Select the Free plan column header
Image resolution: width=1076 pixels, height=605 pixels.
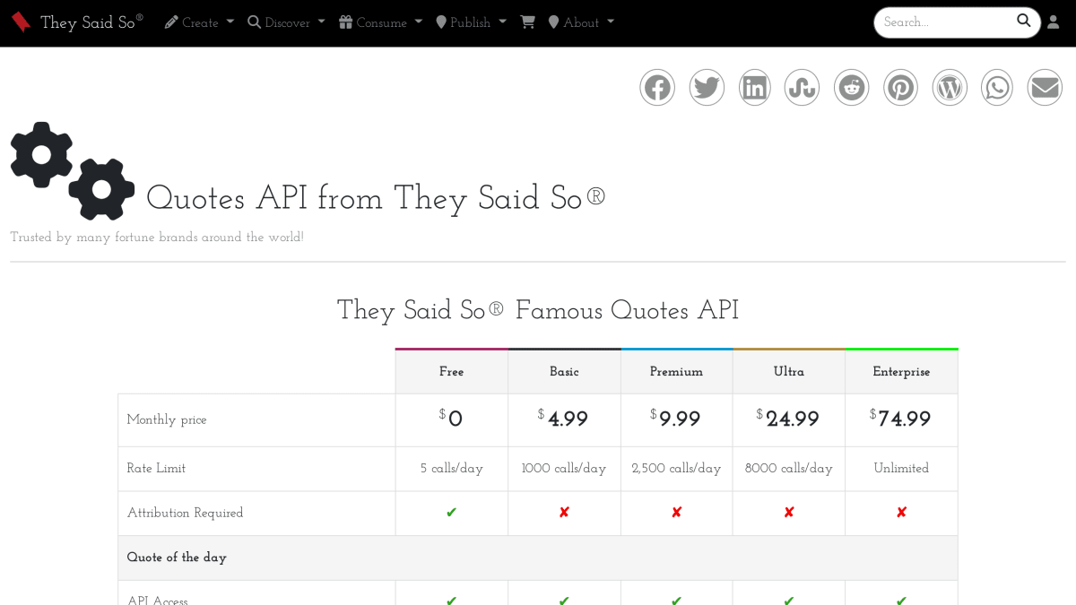coord(452,372)
